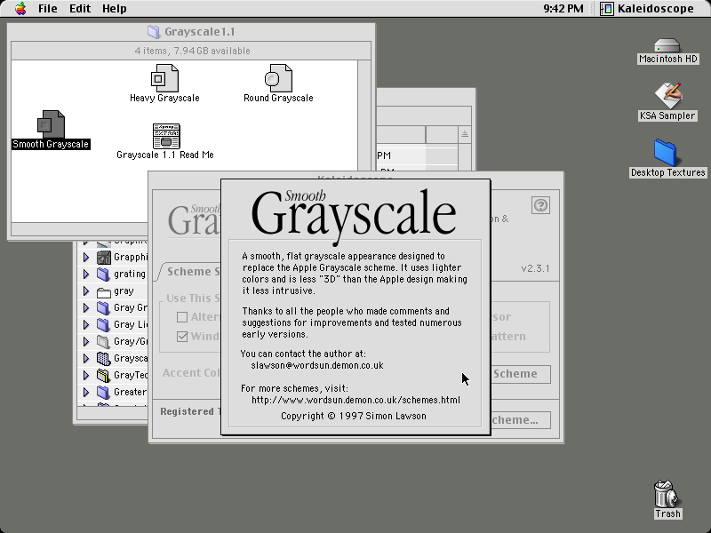Click the folder icon beside 'Gray Gr' row
The image size is (711, 533).
pyautogui.click(x=104, y=308)
